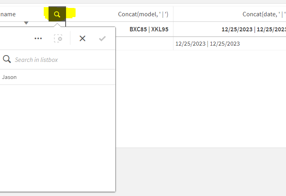Cancel the selection with the X icon
286x196 pixels.
82,38
